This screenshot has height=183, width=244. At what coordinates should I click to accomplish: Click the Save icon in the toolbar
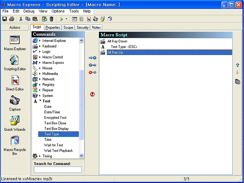(4, 19)
